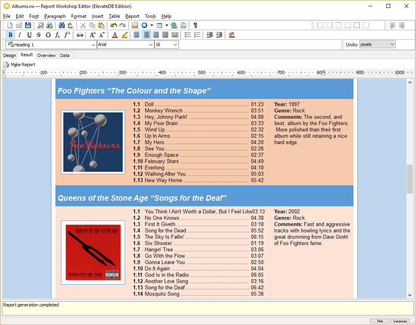
Task: Click the Make Report button
Action: 19,65
